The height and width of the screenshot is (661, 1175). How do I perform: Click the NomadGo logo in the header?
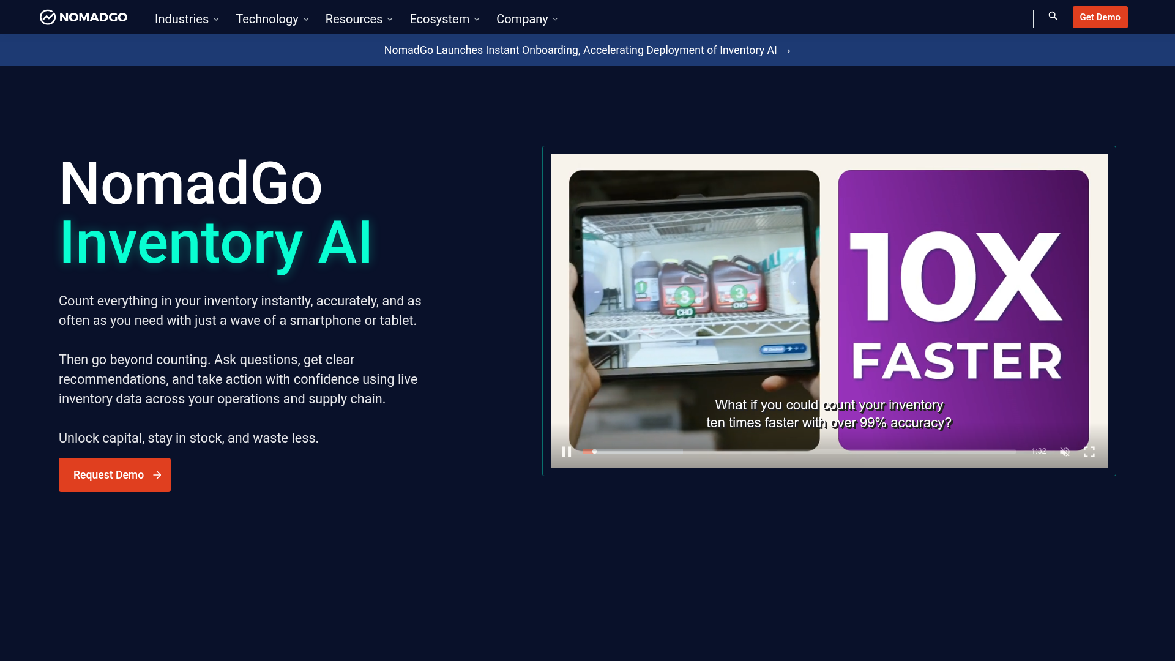[x=84, y=17]
